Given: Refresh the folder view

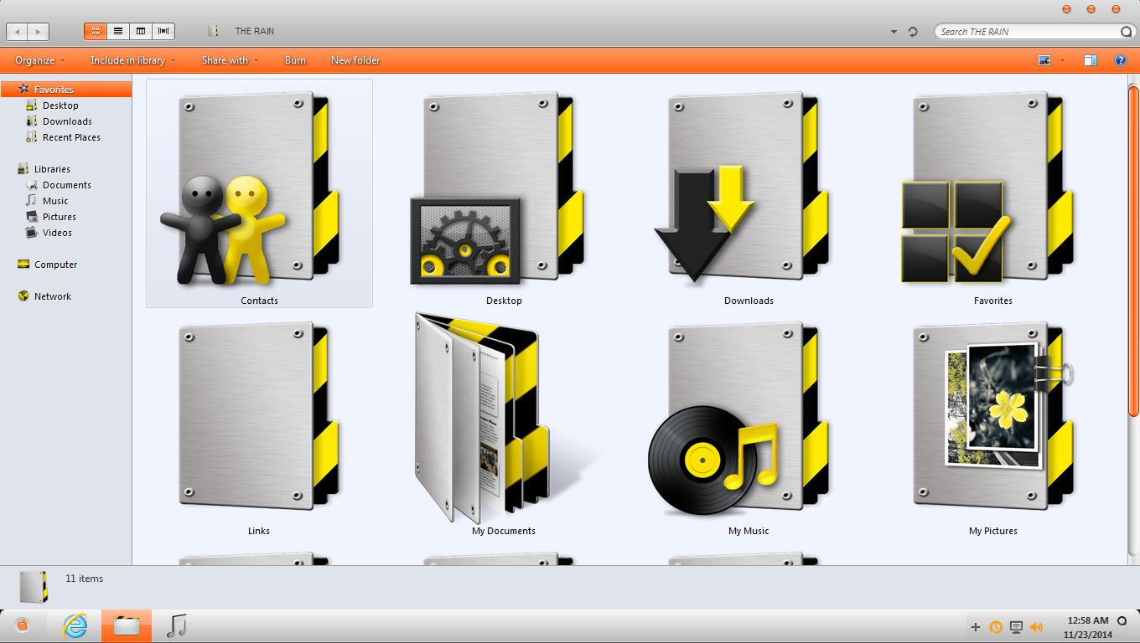Looking at the screenshot, I should click(913, 32).
